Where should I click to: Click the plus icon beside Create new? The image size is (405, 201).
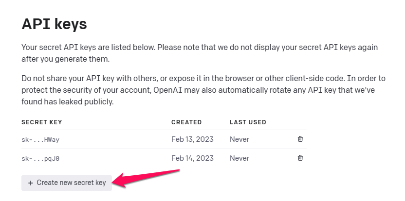tap(31, 183)
